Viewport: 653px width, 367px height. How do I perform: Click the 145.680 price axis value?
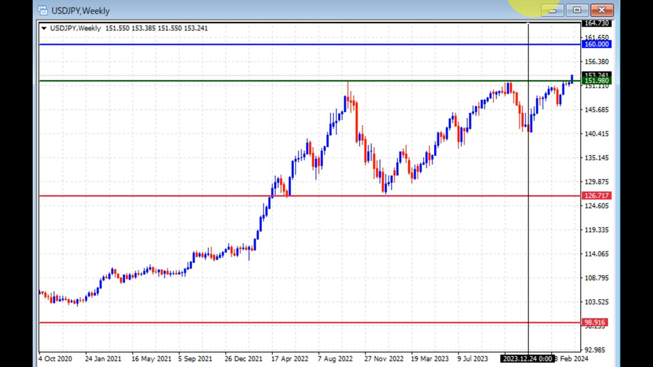pyautogui.click(x=597, y=110)
